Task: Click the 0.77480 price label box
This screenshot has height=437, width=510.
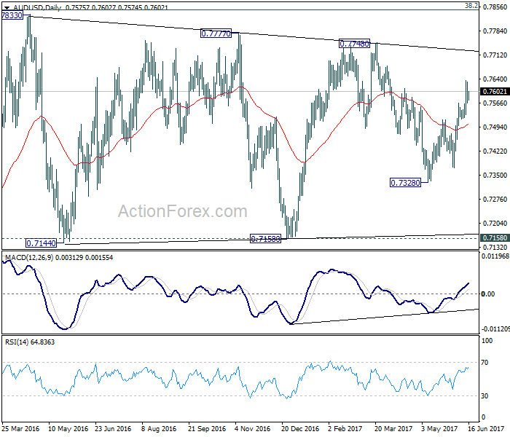Action: pos(355,44)
